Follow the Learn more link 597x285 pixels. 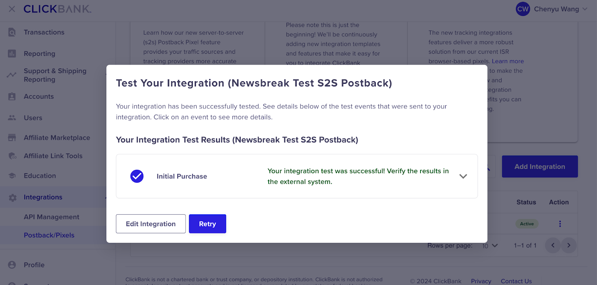point(508,61)
